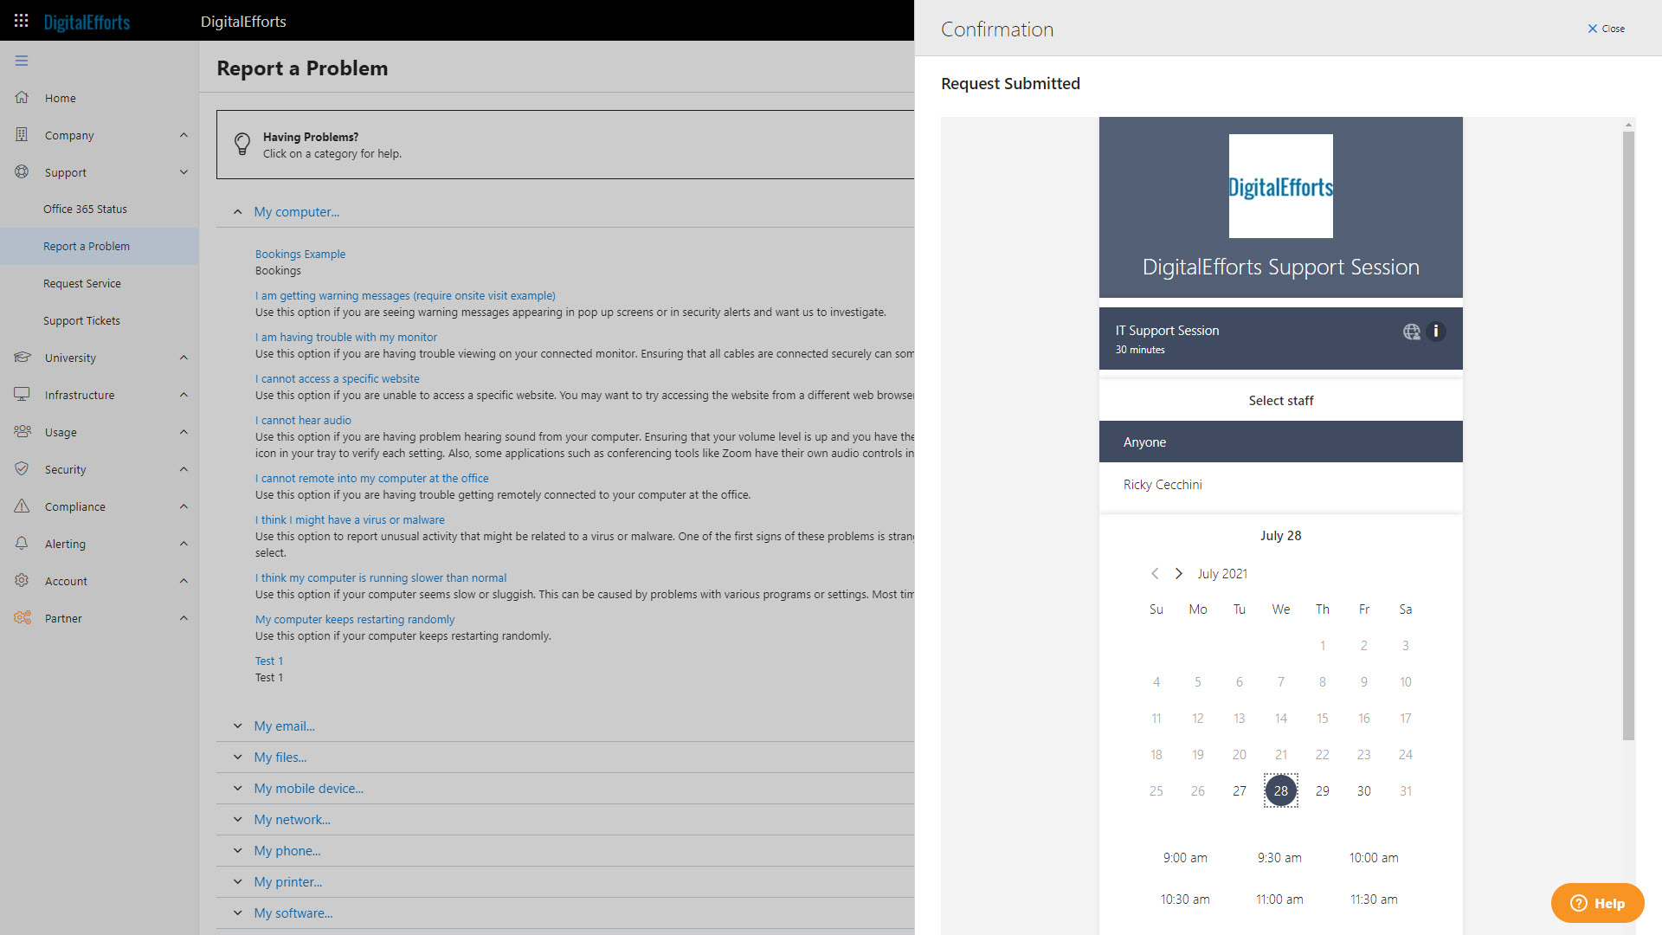The image size is (1662, 935).
Task: Open the Test 1 link
Action: (x=269, y=661)
